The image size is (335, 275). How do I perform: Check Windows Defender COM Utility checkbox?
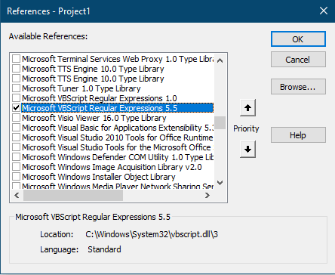pyautogui.click(x=17, y=157)
